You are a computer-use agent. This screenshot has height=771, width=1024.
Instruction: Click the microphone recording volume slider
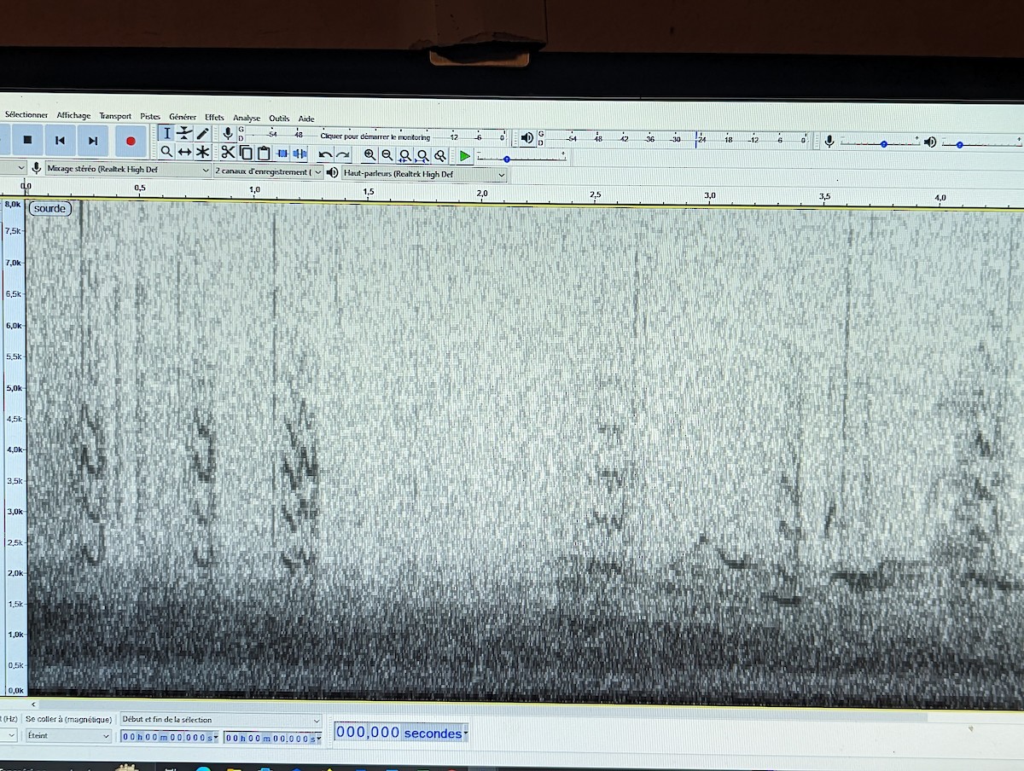[883, 143]
